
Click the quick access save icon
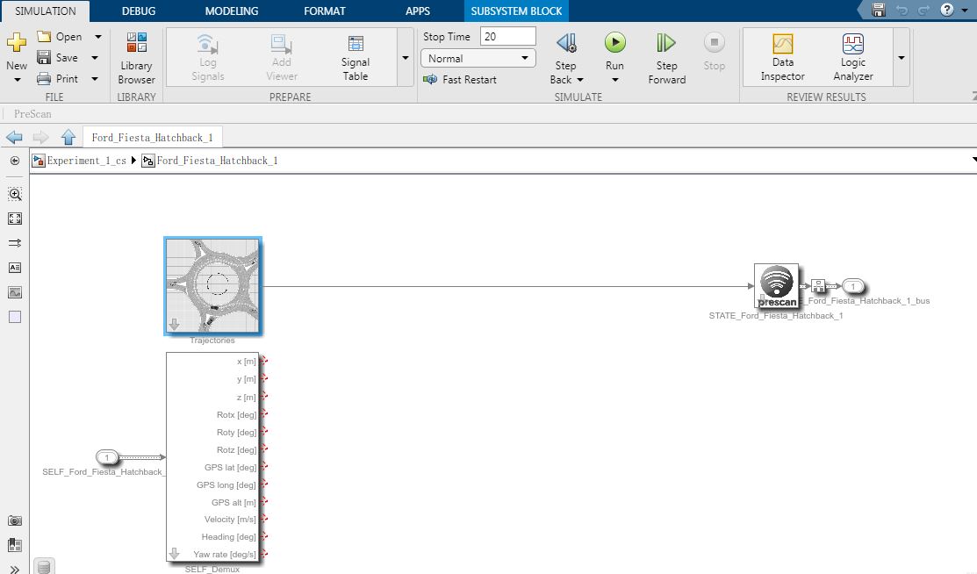pyautogui.click(x=879, y=10)
